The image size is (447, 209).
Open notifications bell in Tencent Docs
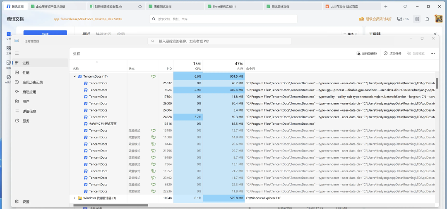click(x=427, y=19)
